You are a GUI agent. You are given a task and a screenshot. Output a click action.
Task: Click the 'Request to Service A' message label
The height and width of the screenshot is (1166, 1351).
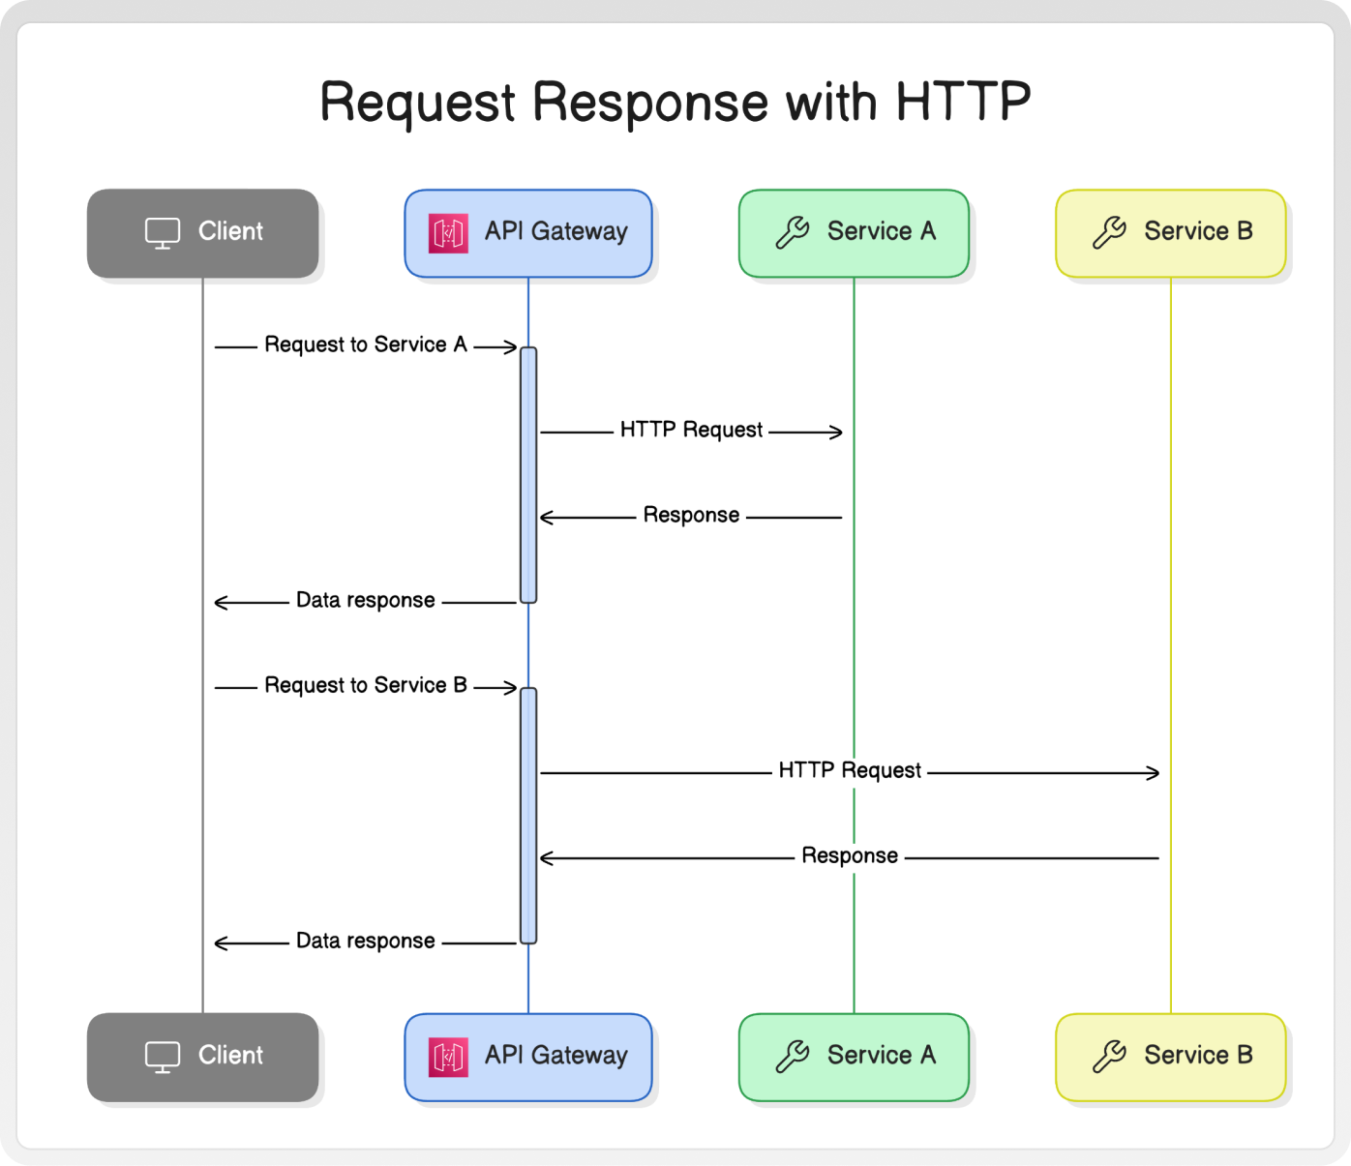(x=366, y=344)
